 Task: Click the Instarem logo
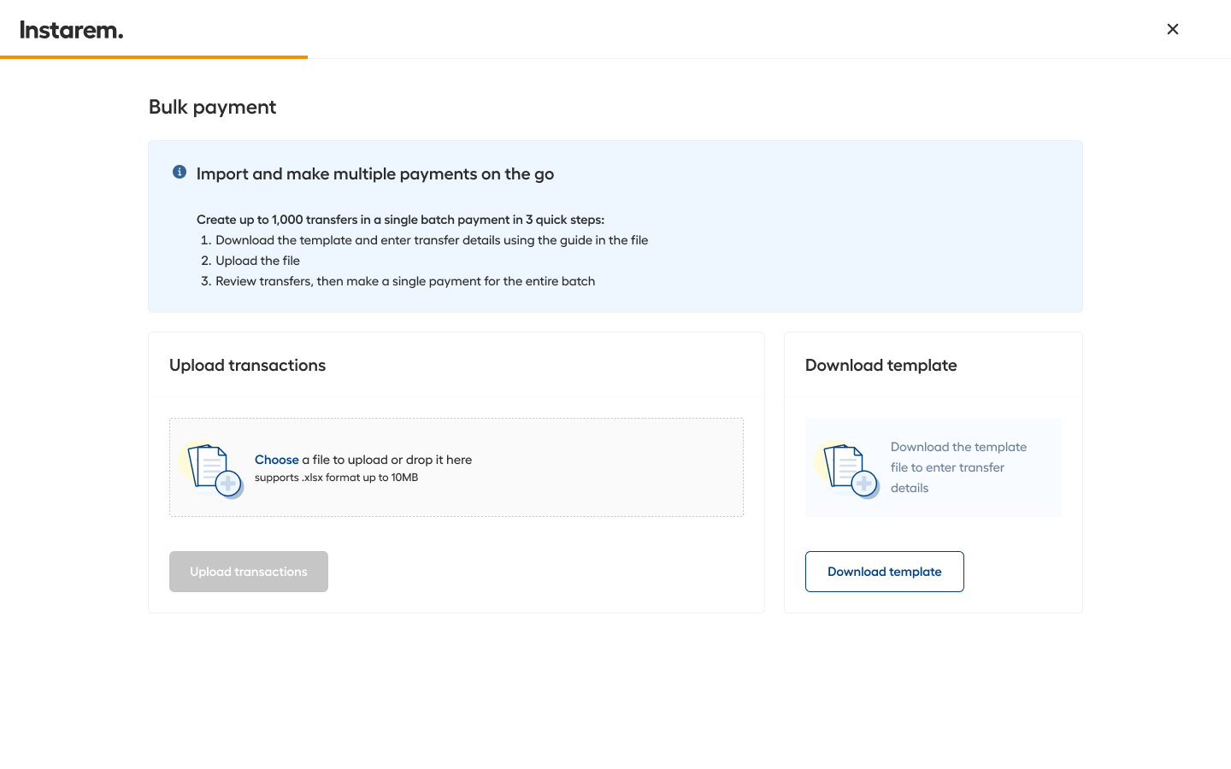[x=72, y=30]
